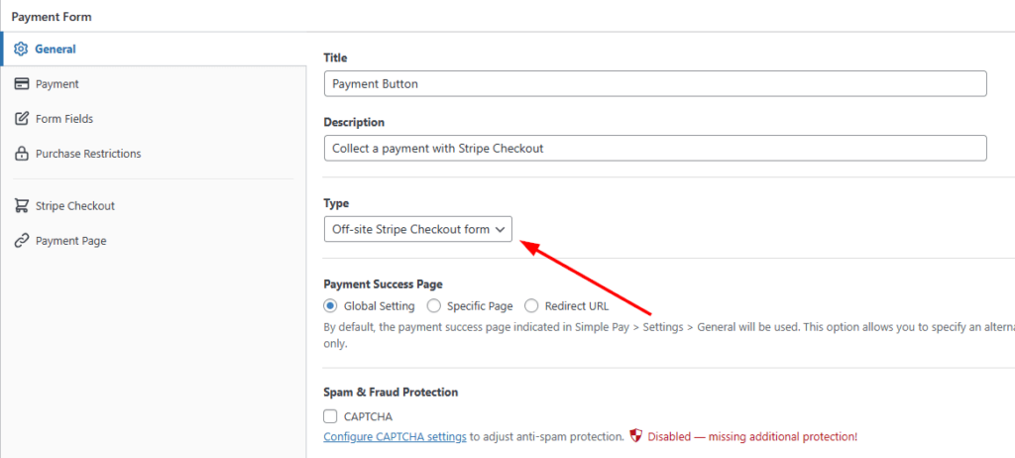Choose the Redirect URL radio option

pyautogui.click(x=532, y=306)
